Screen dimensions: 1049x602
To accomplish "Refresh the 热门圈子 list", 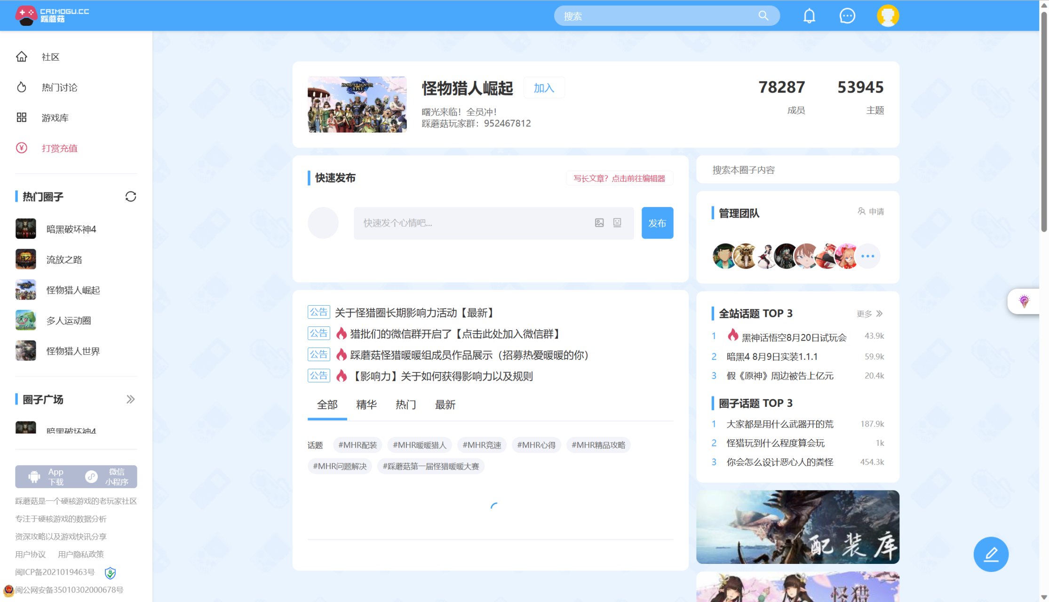I will [130, 197].
